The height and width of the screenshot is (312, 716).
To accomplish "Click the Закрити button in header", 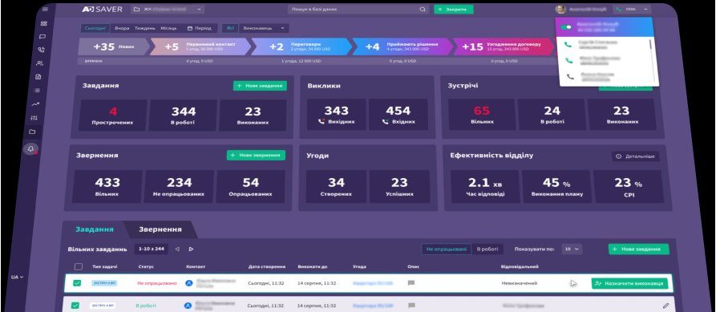I will point(454,9).
